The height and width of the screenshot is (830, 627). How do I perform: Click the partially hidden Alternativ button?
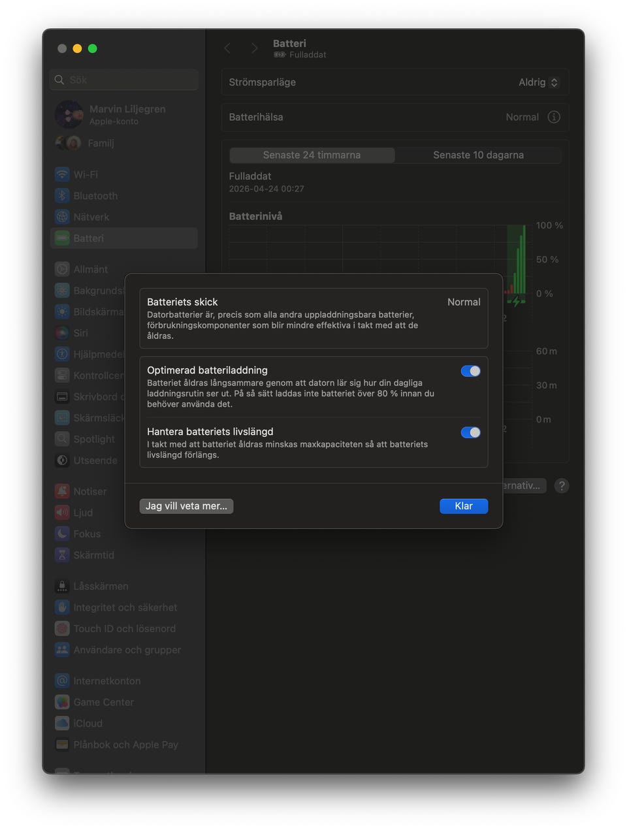524,486
